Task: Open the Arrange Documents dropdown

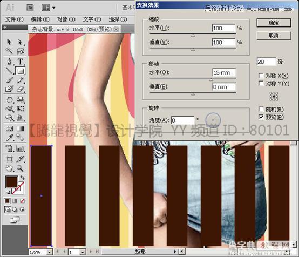Action: tap(48, 8)
